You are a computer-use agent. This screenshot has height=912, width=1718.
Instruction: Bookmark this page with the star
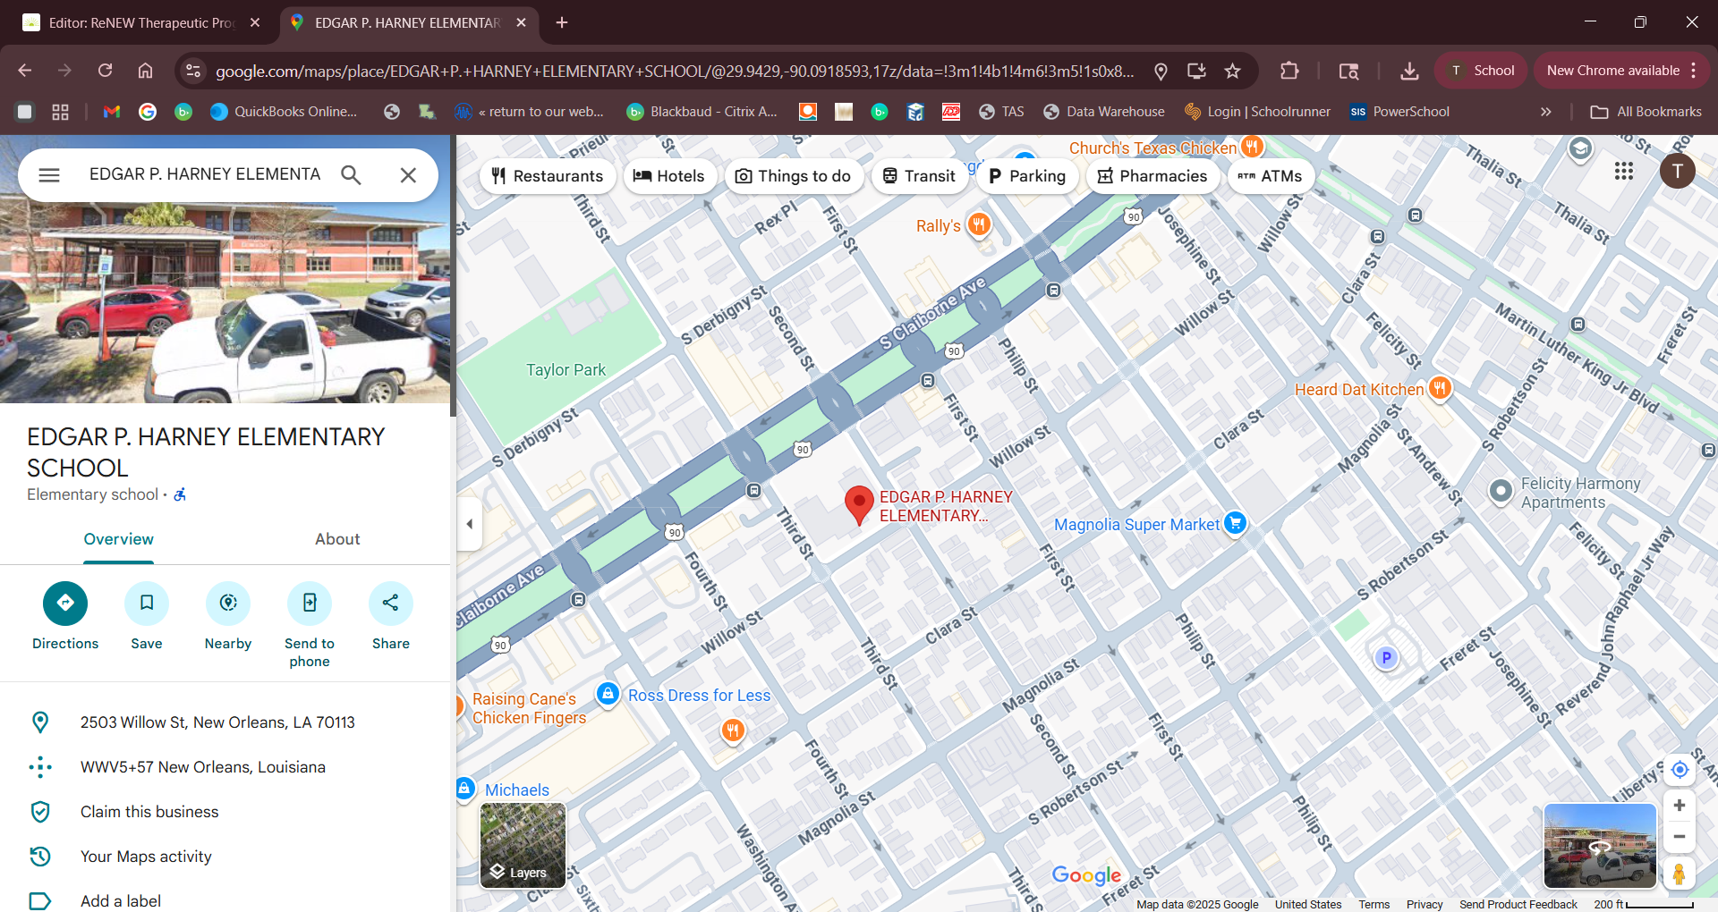pyautogui.click(x=1232, y=71)
